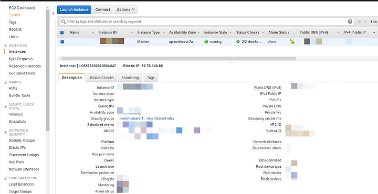This screenshot has height=194, width=378.
Task: Collapse the IMAGES section in the sidebar
Action: point(6,82)
